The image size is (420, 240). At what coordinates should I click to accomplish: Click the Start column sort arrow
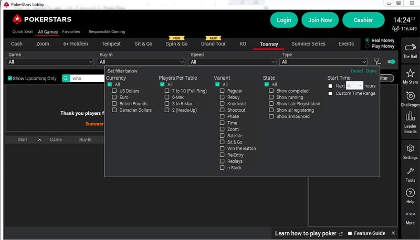point(39,140)
